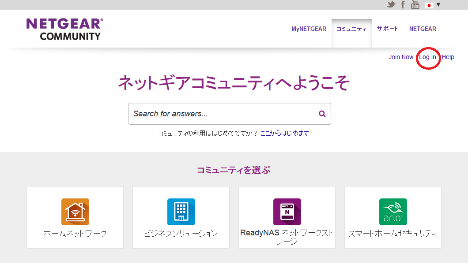Click the Join Now link

401,57
